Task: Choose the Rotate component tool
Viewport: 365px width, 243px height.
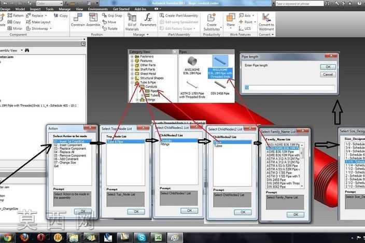Action: [110, 28]
